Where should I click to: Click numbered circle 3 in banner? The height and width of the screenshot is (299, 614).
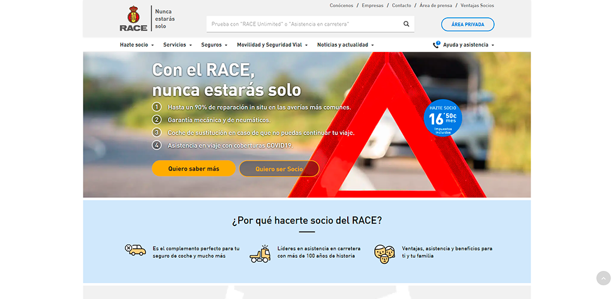156,133
